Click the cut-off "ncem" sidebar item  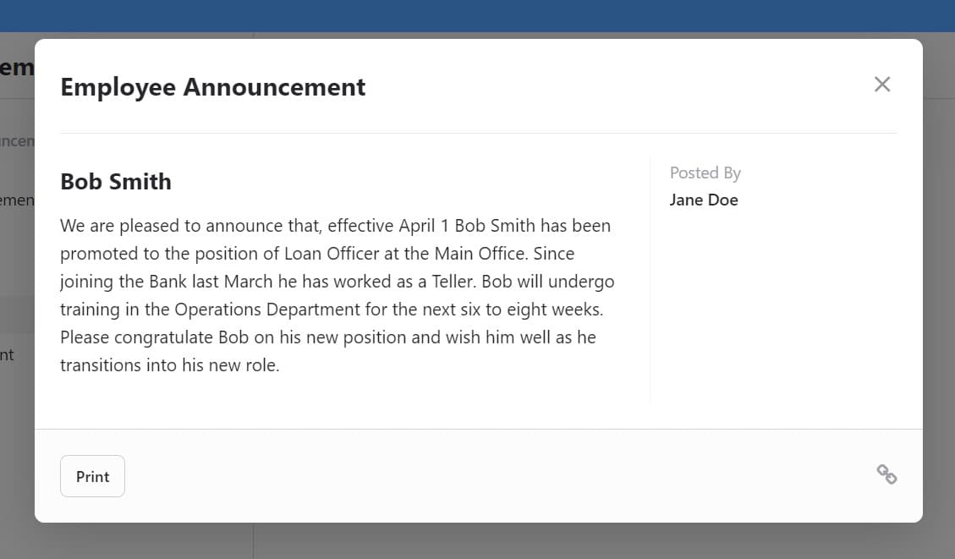(16, 141)
